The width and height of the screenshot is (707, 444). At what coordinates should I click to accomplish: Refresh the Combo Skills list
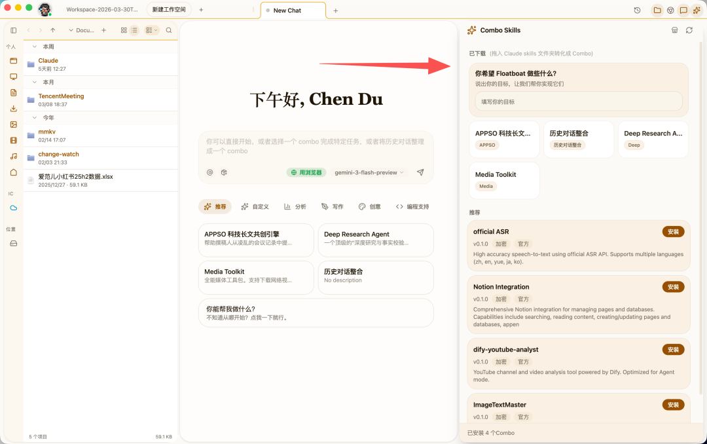689,30
